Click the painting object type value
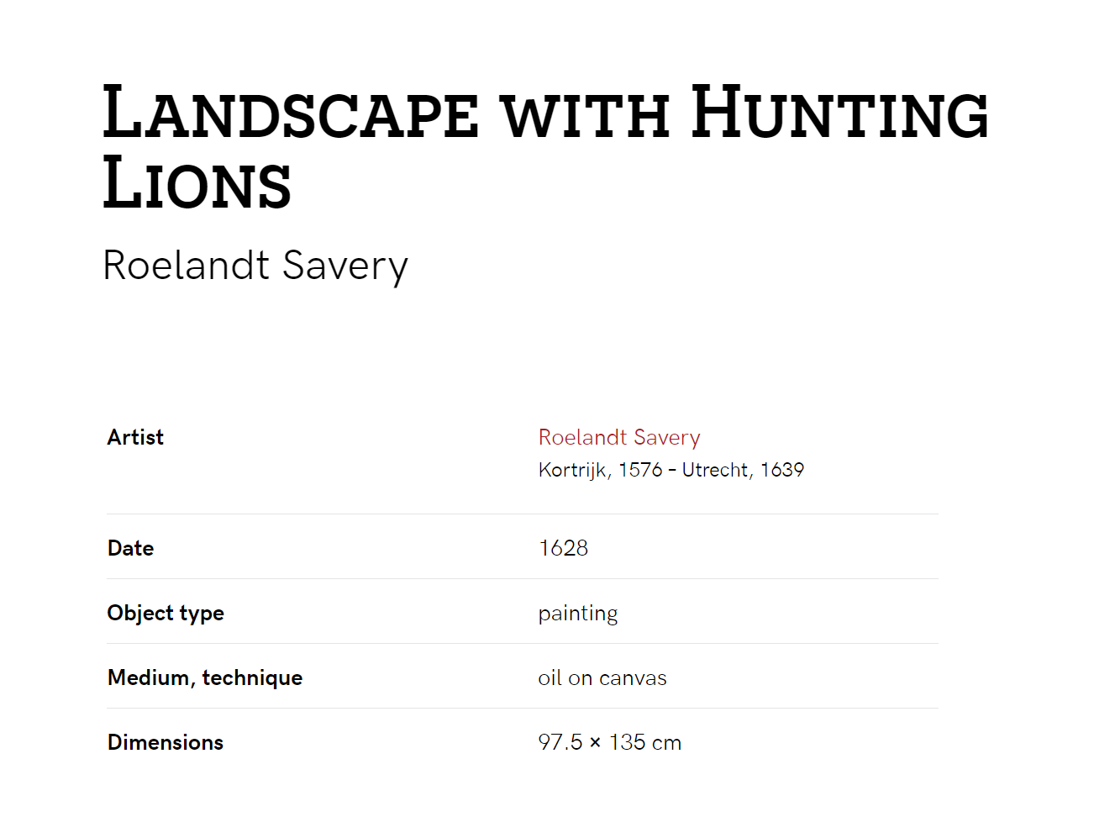Screen dimensions: 1094x838 click(x=578, y=614)
